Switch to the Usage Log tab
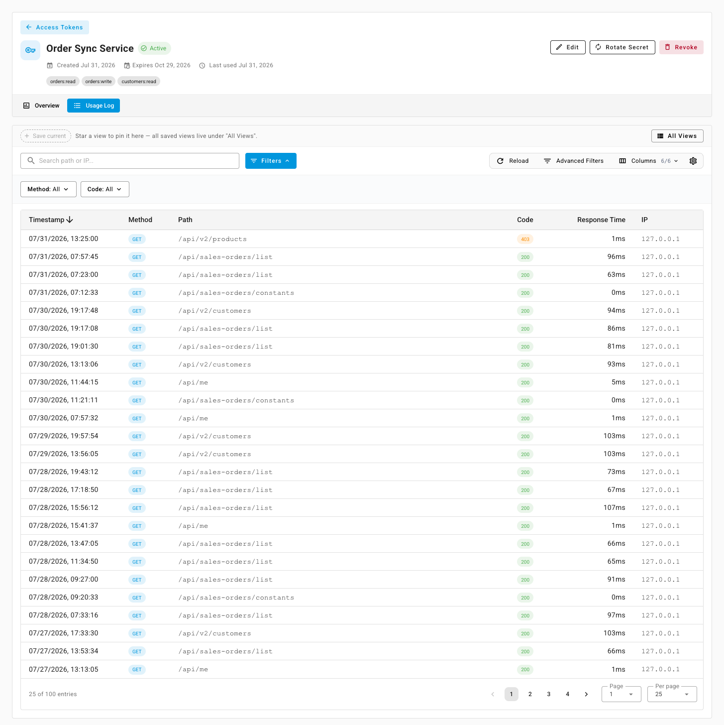This screenshot has height=725, width=724. (x=94, y=106)
